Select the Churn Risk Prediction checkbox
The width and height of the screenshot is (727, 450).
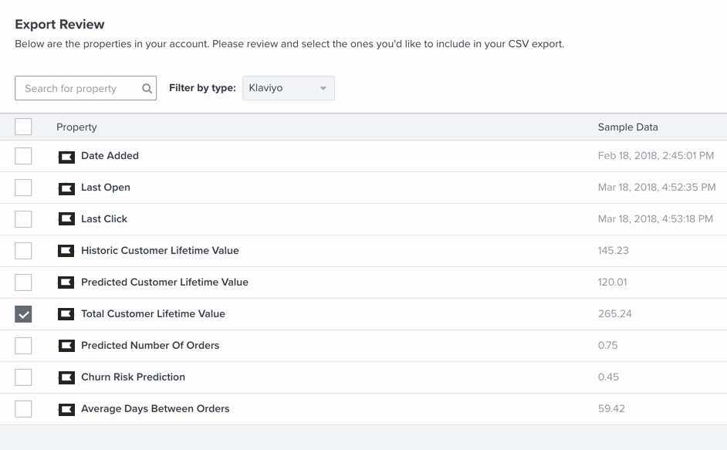click(23, 377)
